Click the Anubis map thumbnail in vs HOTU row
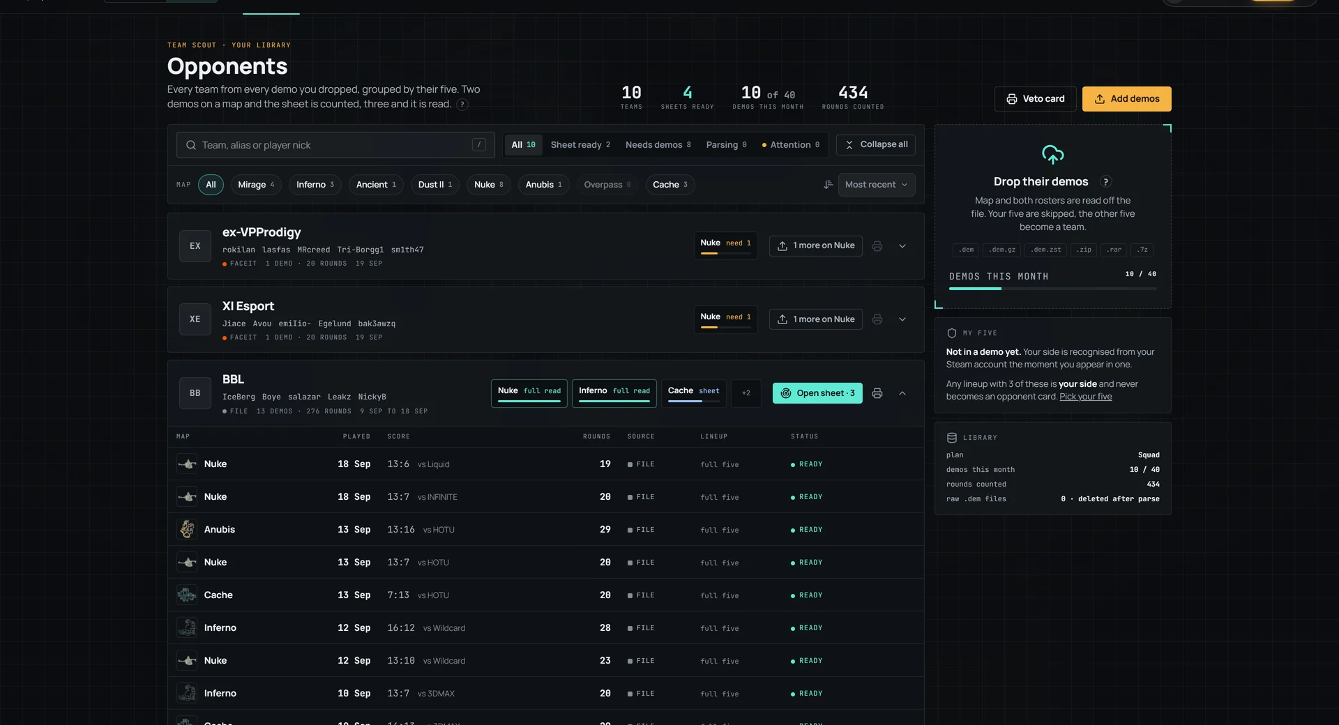Viewport: 1339px width, 725px height. pos(187,530)
